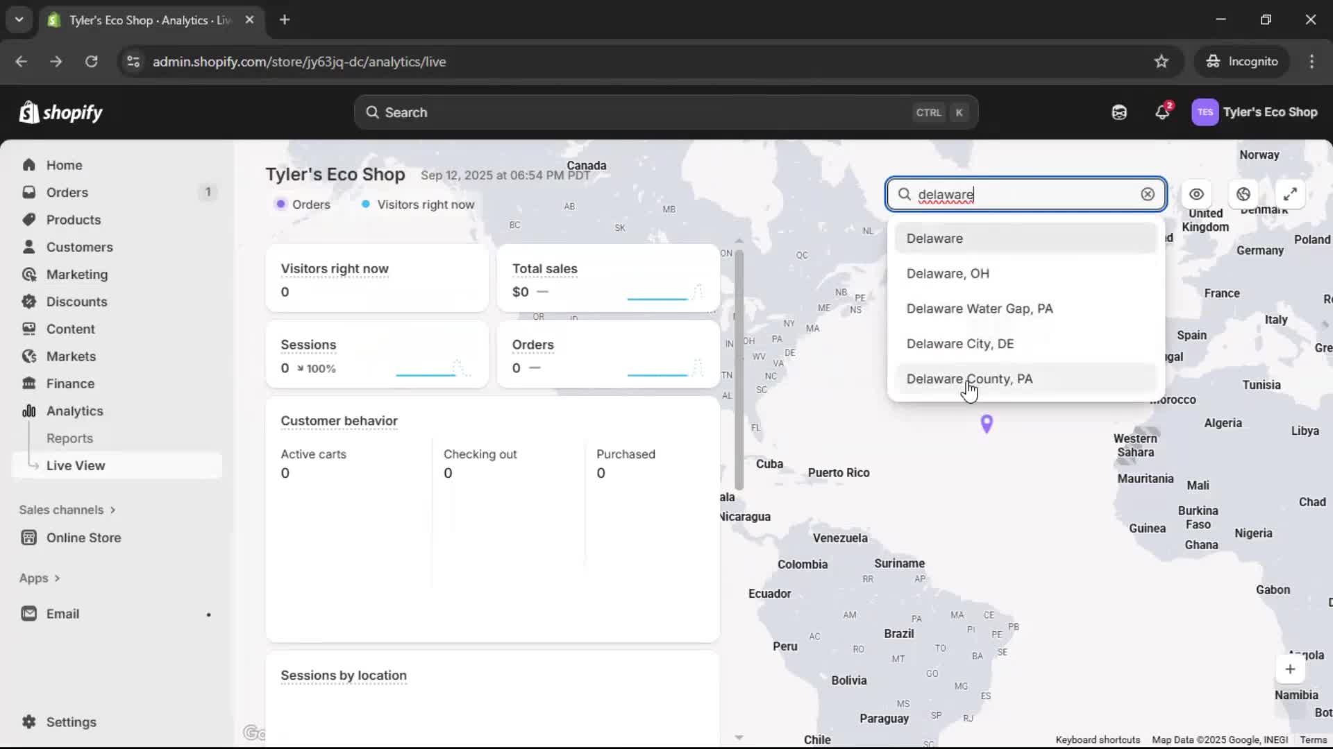1333x749 pixels.
Task: Click the zoom-in plus on the map
Action: point(1291,669)
